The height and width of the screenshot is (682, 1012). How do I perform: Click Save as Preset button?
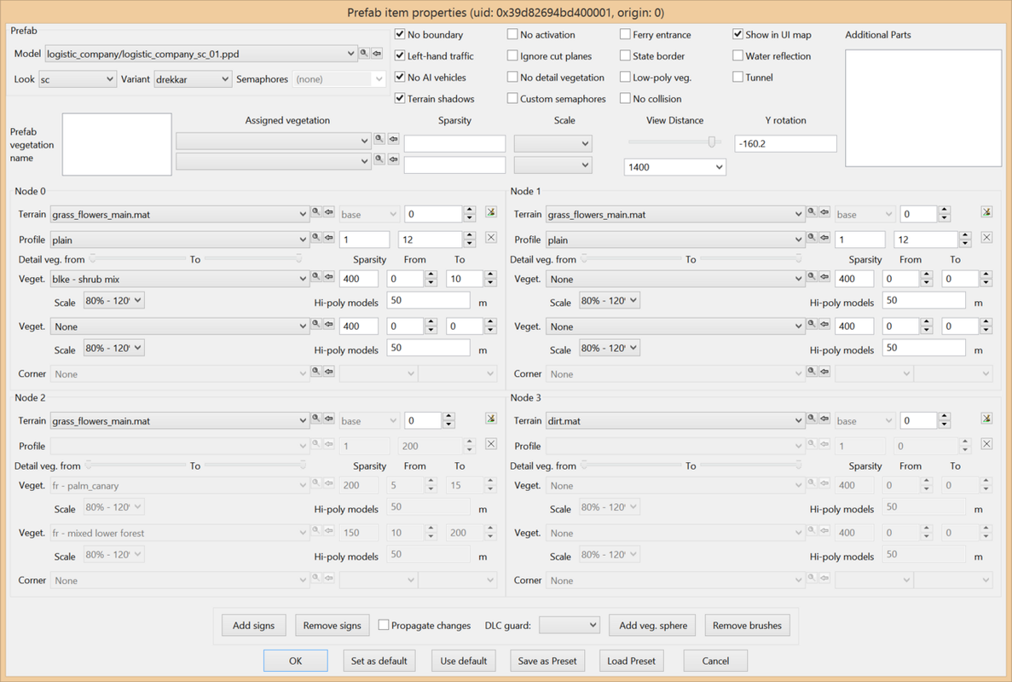point(547,661)
